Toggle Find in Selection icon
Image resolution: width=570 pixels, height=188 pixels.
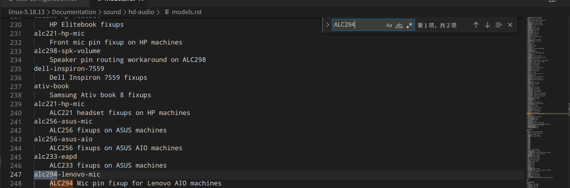(x=499, y=25)
